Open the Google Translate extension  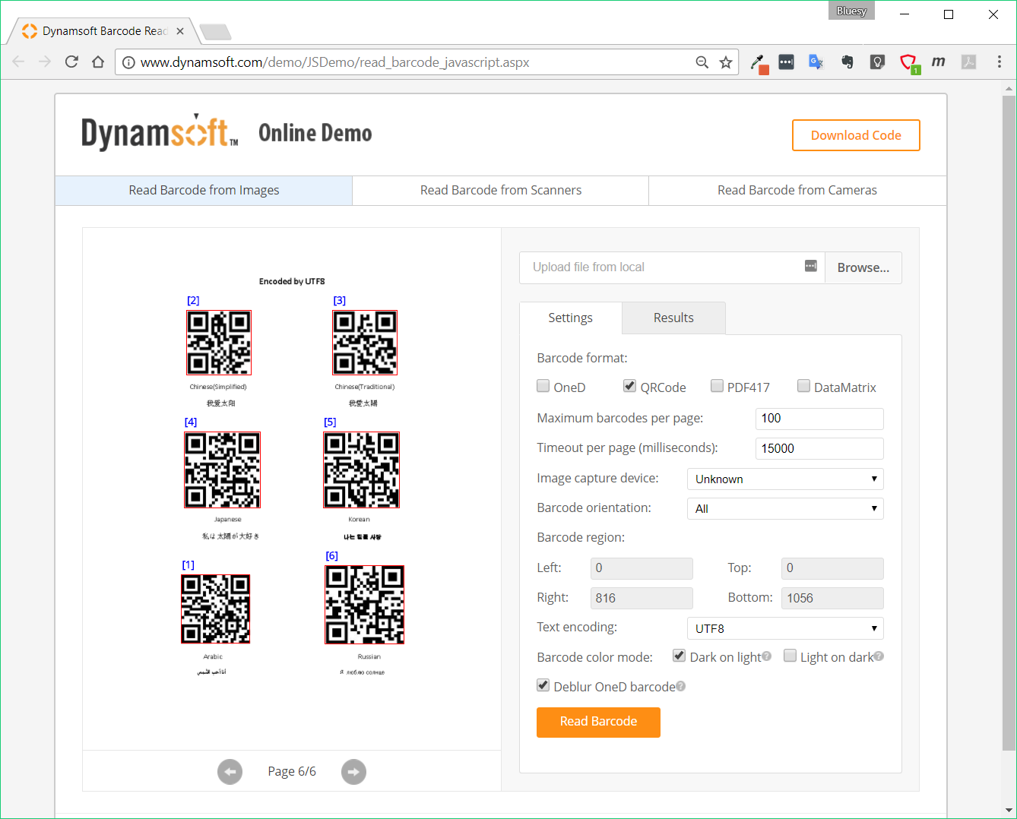click(816, 62)
